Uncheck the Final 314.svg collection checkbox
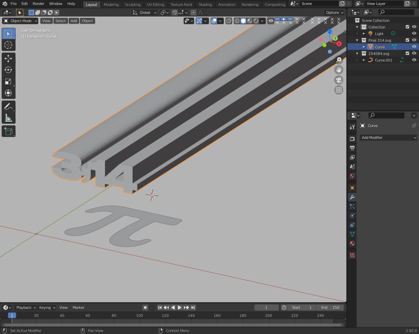Viewport: 419px width, 334px height. tap(407, 40)
